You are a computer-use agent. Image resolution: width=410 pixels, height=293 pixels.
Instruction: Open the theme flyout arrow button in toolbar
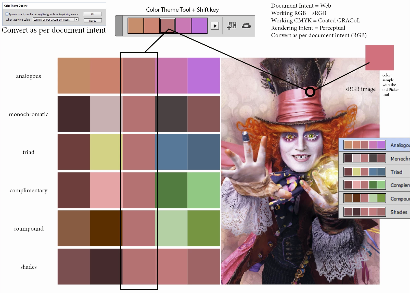pos(215,26)
